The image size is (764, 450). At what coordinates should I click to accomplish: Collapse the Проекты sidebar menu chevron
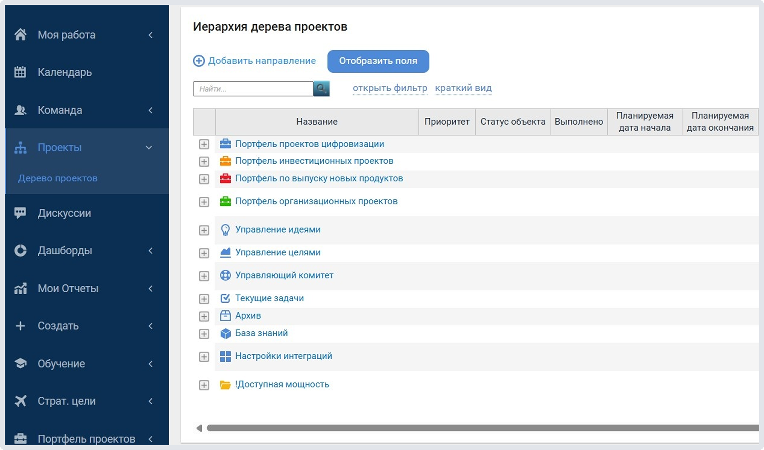click(x=149, y=148)
